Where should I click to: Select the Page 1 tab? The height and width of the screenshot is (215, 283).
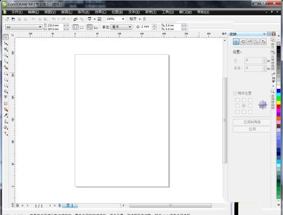pos(70,205)
